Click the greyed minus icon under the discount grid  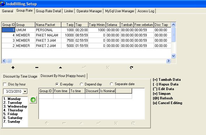tap(64, 123)
